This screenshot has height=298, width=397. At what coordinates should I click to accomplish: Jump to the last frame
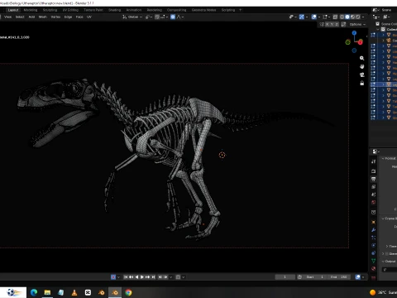pyautogui.click(x=153, y=277)
